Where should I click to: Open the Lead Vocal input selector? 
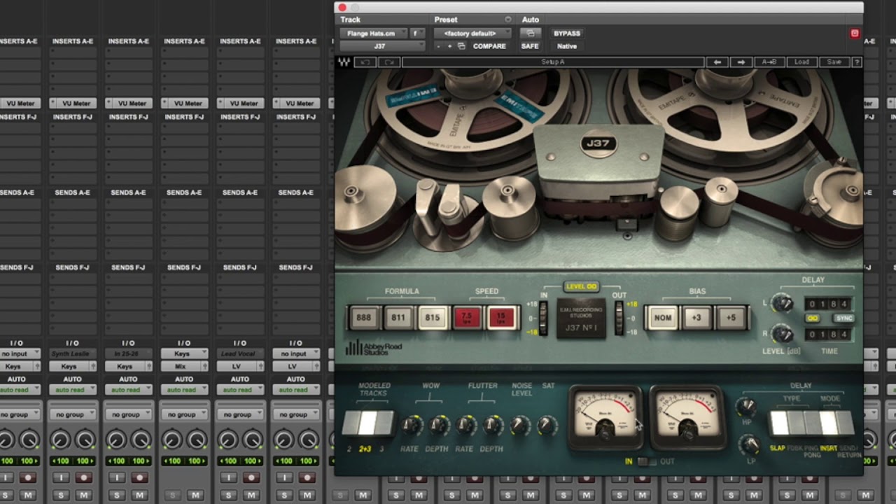tap(240, 353)
